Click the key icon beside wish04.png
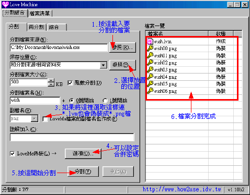This screenshot has height=195, width=250. [150, 77]
